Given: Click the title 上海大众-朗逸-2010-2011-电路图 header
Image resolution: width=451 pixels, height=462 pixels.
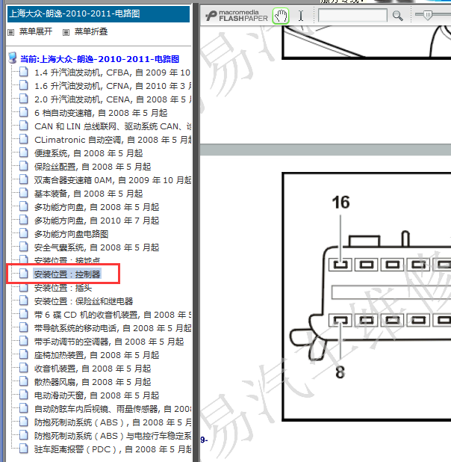Looking at the screenshot, I should tap(75, 13).
